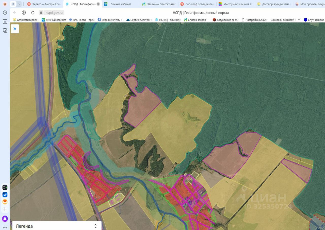Image resolution: width=325 pixels, height=230 pixels.
Task: Switch to the Личный кабинет tab
Action: 121,4
